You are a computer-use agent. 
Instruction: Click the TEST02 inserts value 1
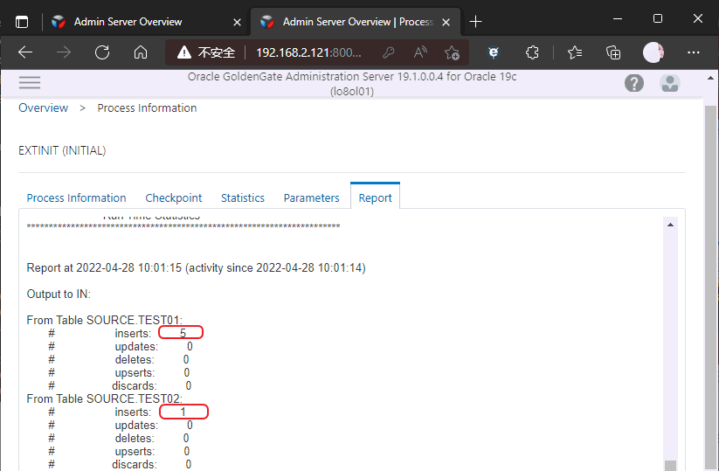pyautogui.click(x=183, y=412)
